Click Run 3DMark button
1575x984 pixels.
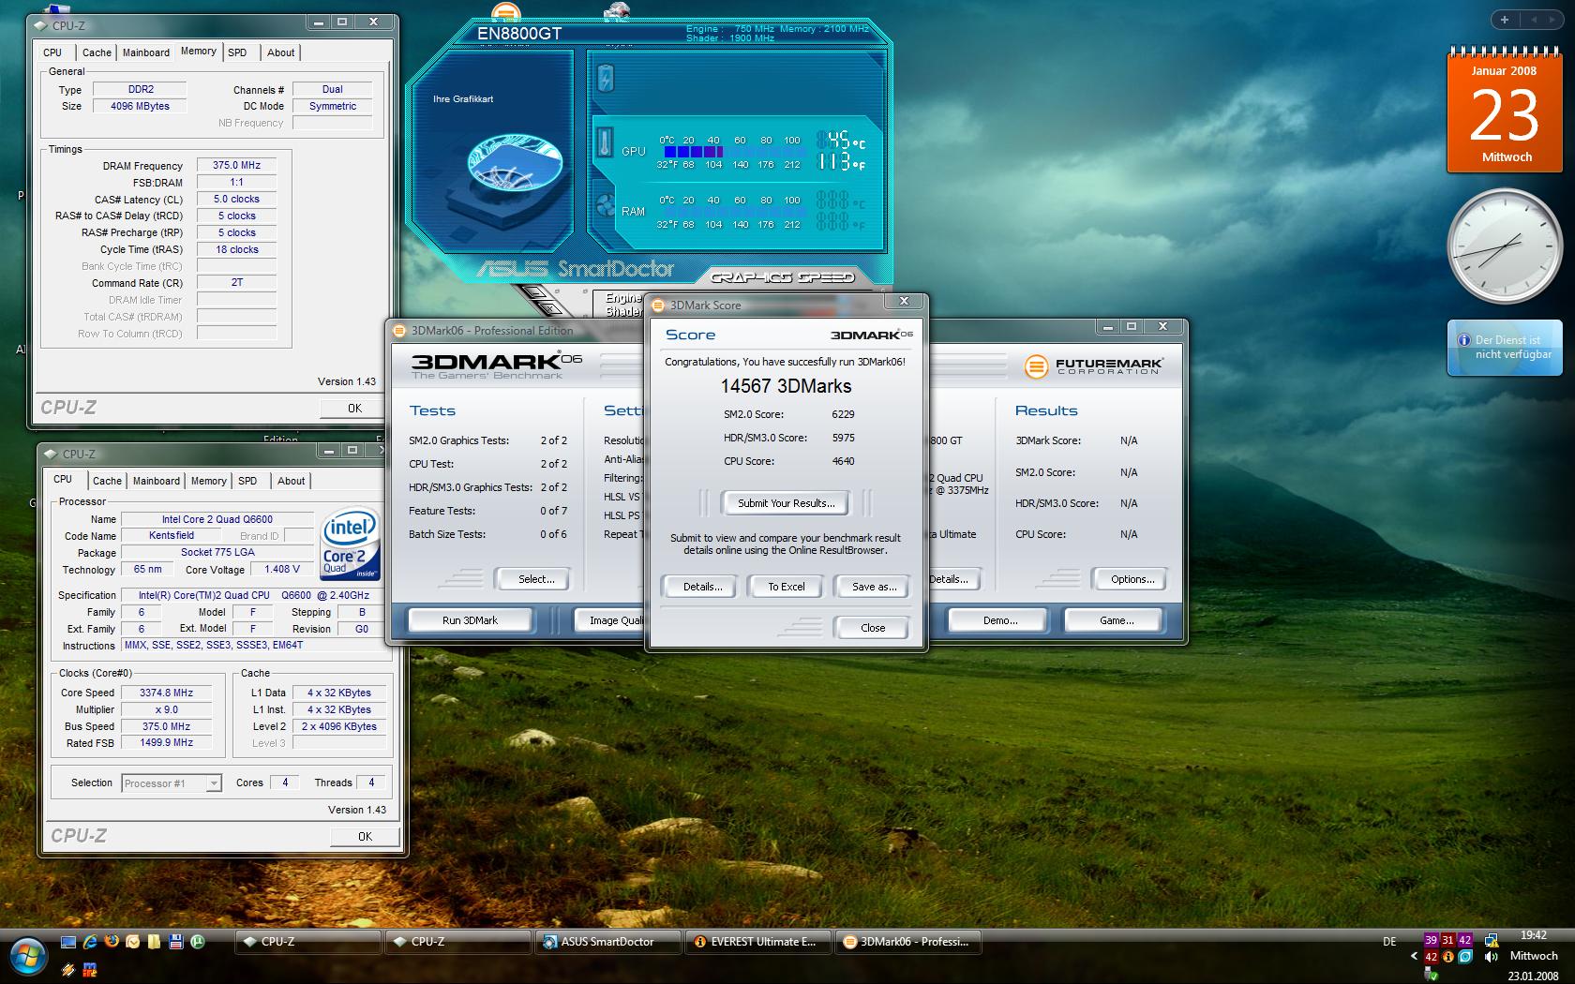click(x=470, y=620)
